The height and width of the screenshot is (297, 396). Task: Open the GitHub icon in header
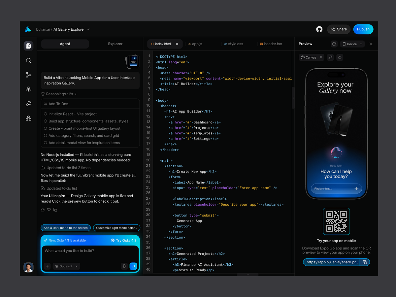coord(319,29)
